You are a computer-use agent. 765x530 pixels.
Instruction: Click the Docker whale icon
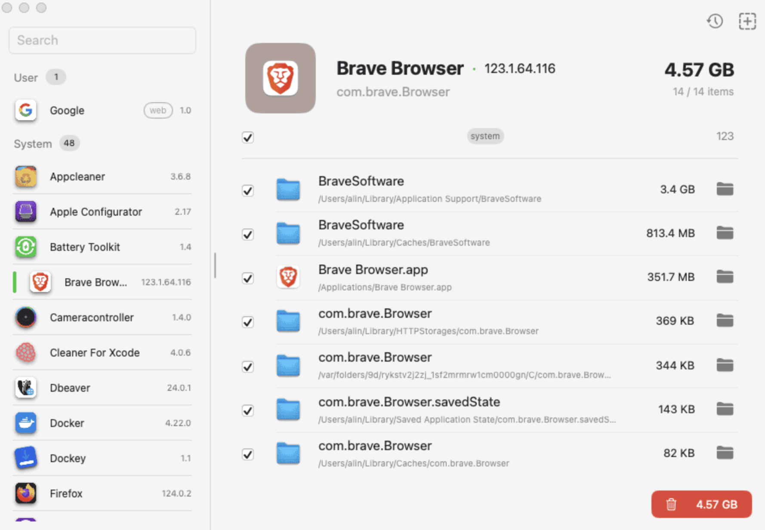click(x=26, y=423)
